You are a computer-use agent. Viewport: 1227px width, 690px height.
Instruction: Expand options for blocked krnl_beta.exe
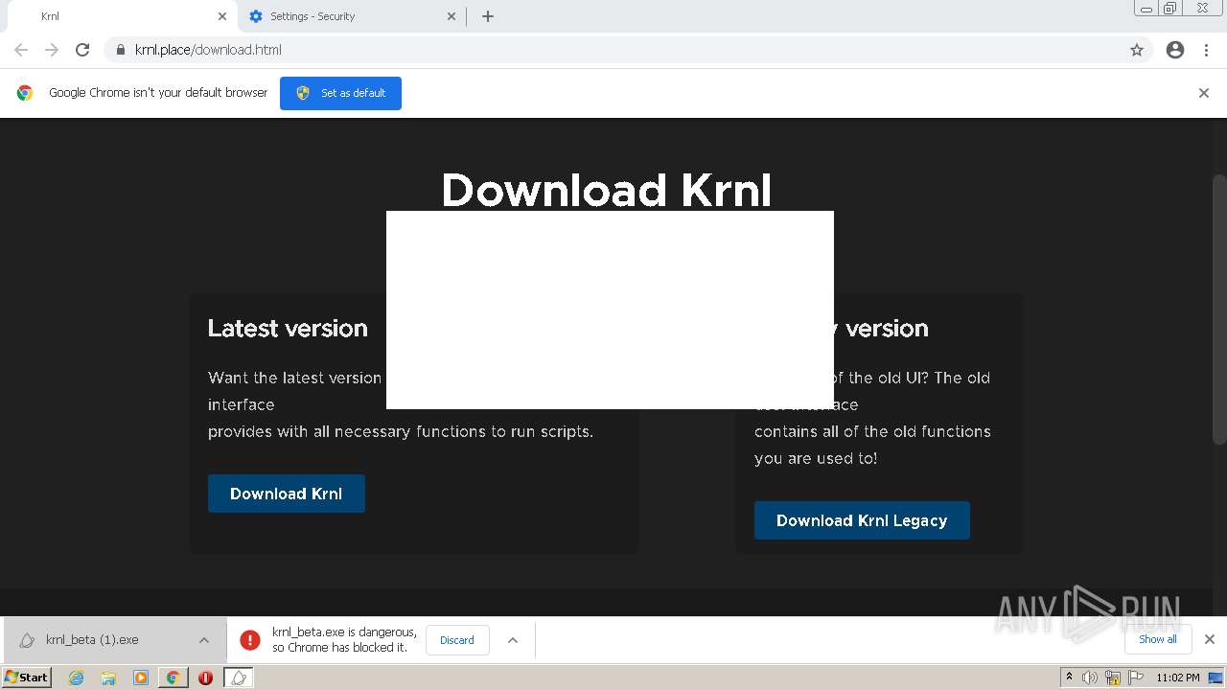pyautogui.click(x=513, y=640)
